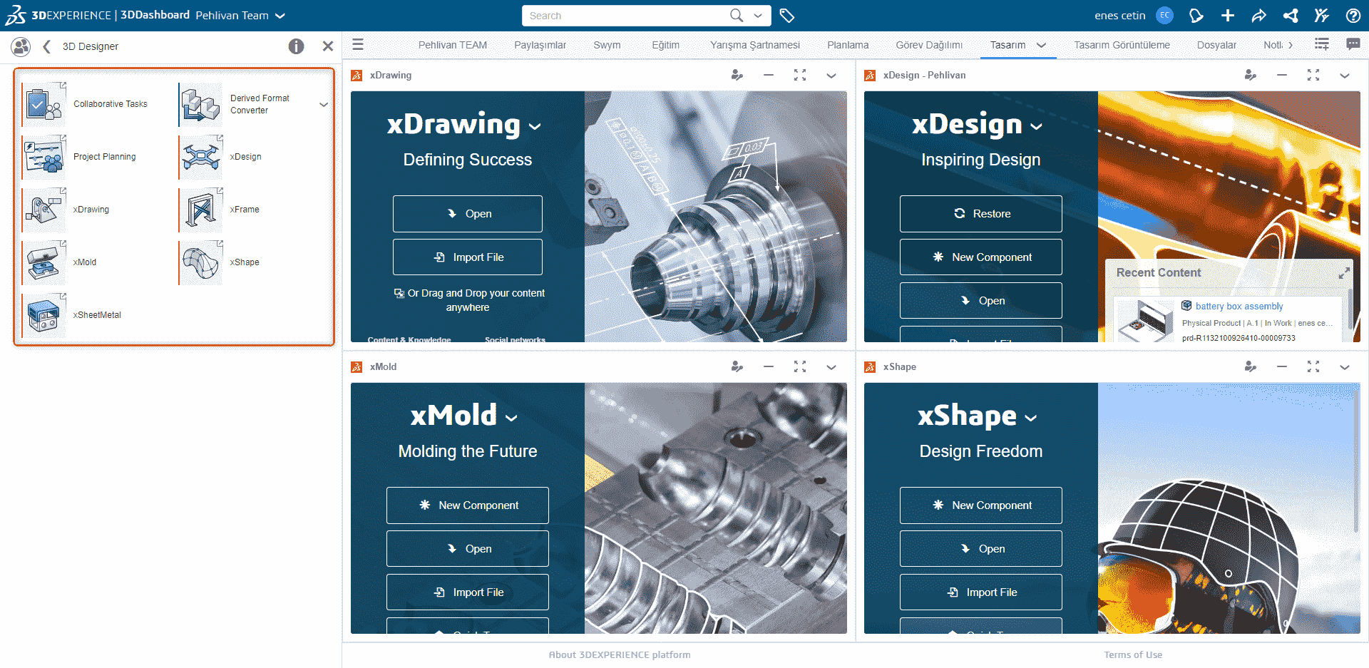This screenshot has width=1369, height=668.
Task: Minimize the xDesign - Pehlivan widget
Action: point(1282,75)
